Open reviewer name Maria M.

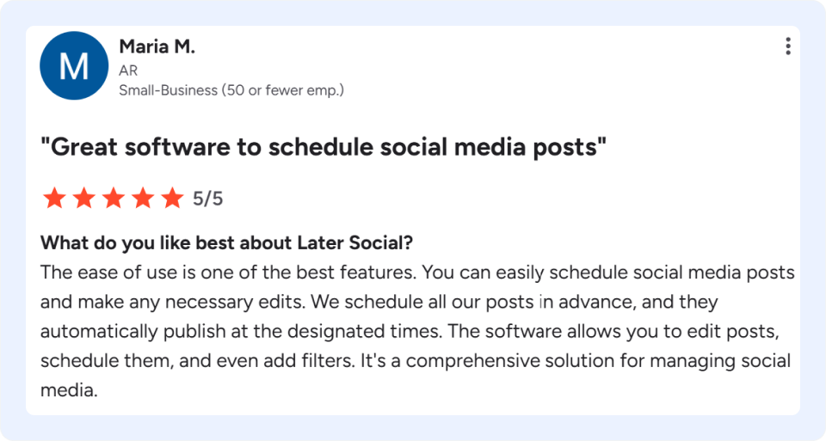pyautogui.click(x=157, y=46)
